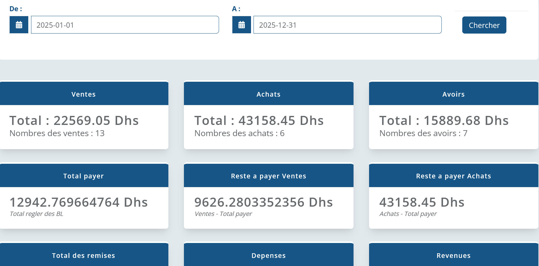Click the A end date input field
539x266 pixels.
point(347,25)
